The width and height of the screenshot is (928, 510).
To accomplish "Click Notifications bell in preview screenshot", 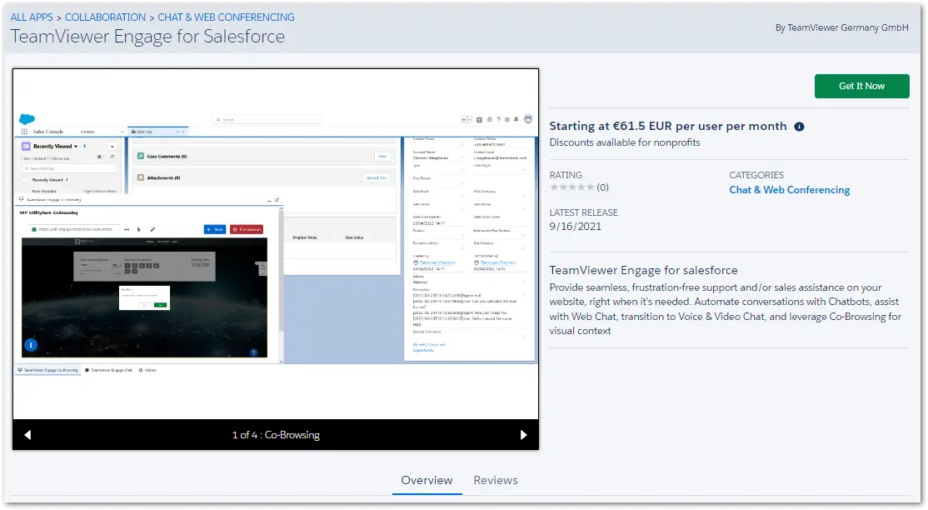I will [516, 120].
